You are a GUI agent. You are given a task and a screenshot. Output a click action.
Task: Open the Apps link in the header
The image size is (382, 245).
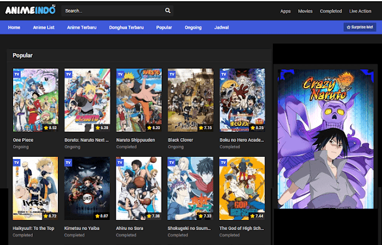coord(285,11)
